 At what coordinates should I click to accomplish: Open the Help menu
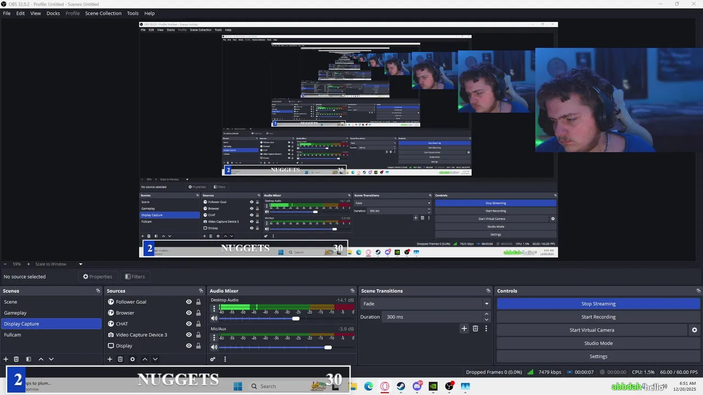click(149, 13)
